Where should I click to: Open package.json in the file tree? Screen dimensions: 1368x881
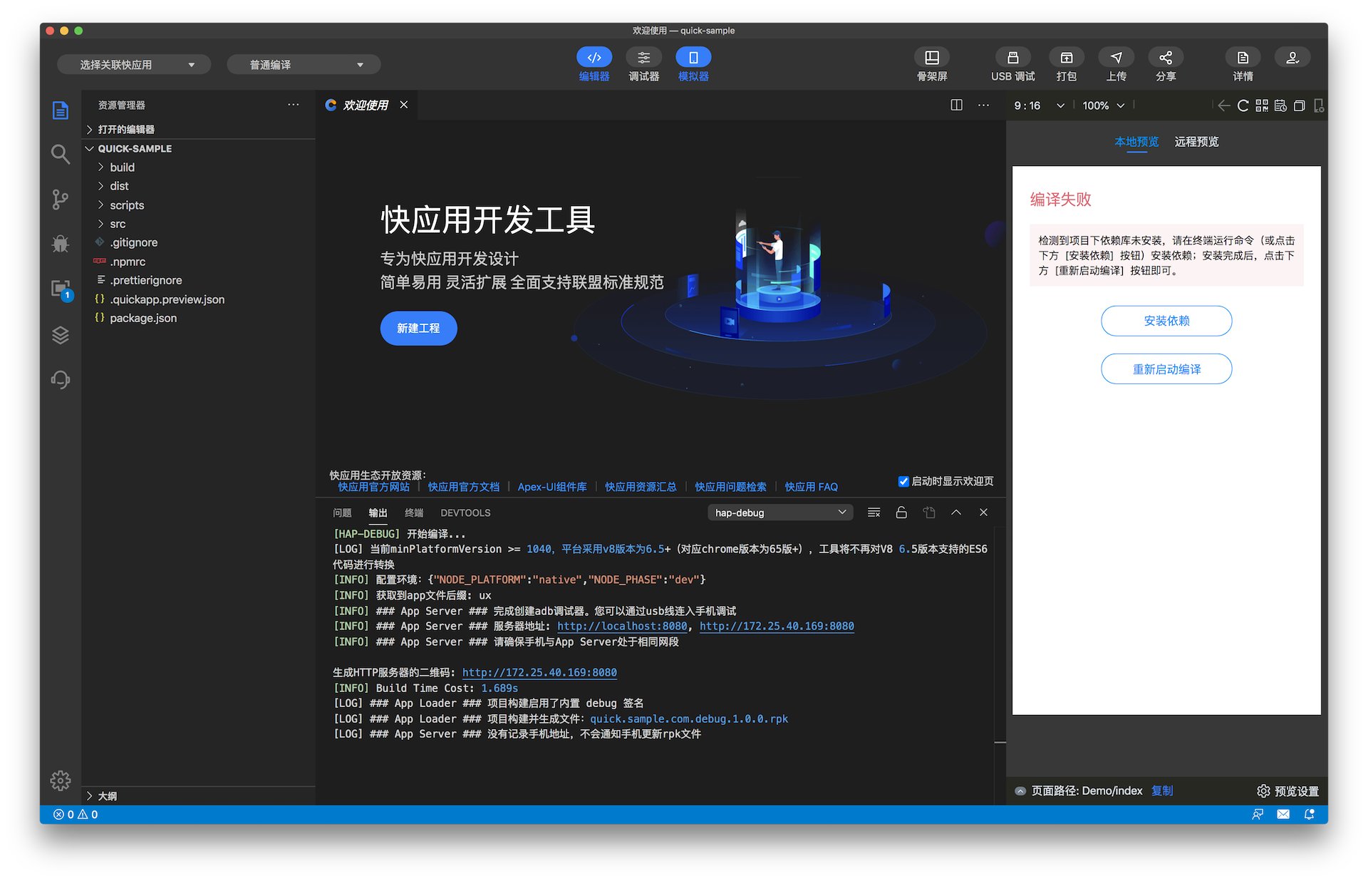pos(143,318)
